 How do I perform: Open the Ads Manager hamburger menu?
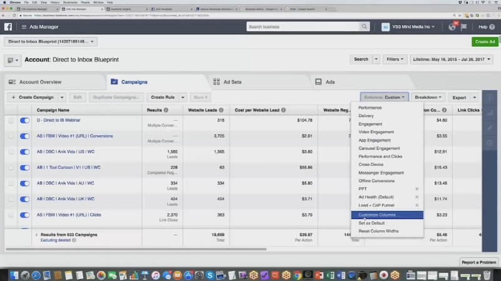24,27
